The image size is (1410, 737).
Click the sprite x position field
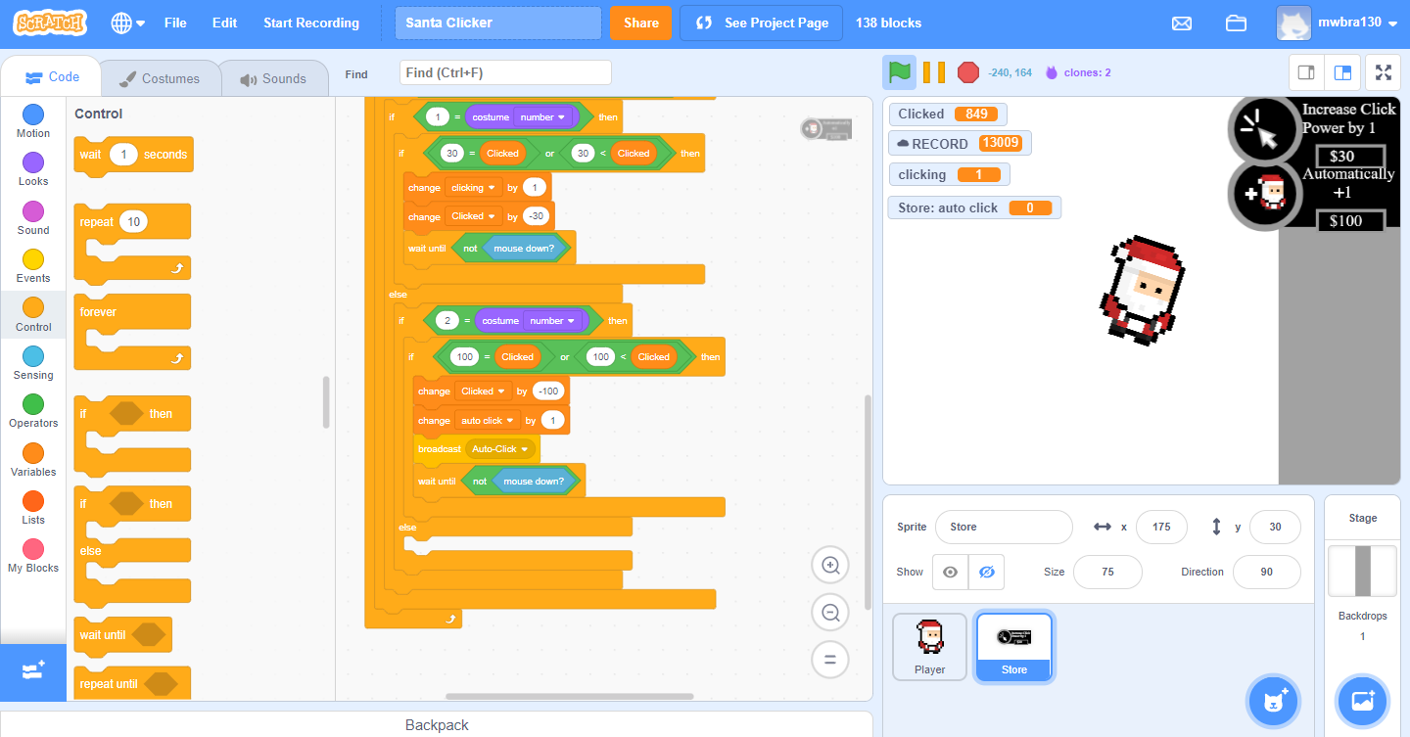pos(1161,527)
